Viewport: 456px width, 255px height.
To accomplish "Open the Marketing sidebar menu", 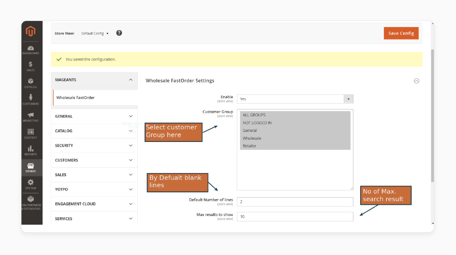I will pos(31,117).
